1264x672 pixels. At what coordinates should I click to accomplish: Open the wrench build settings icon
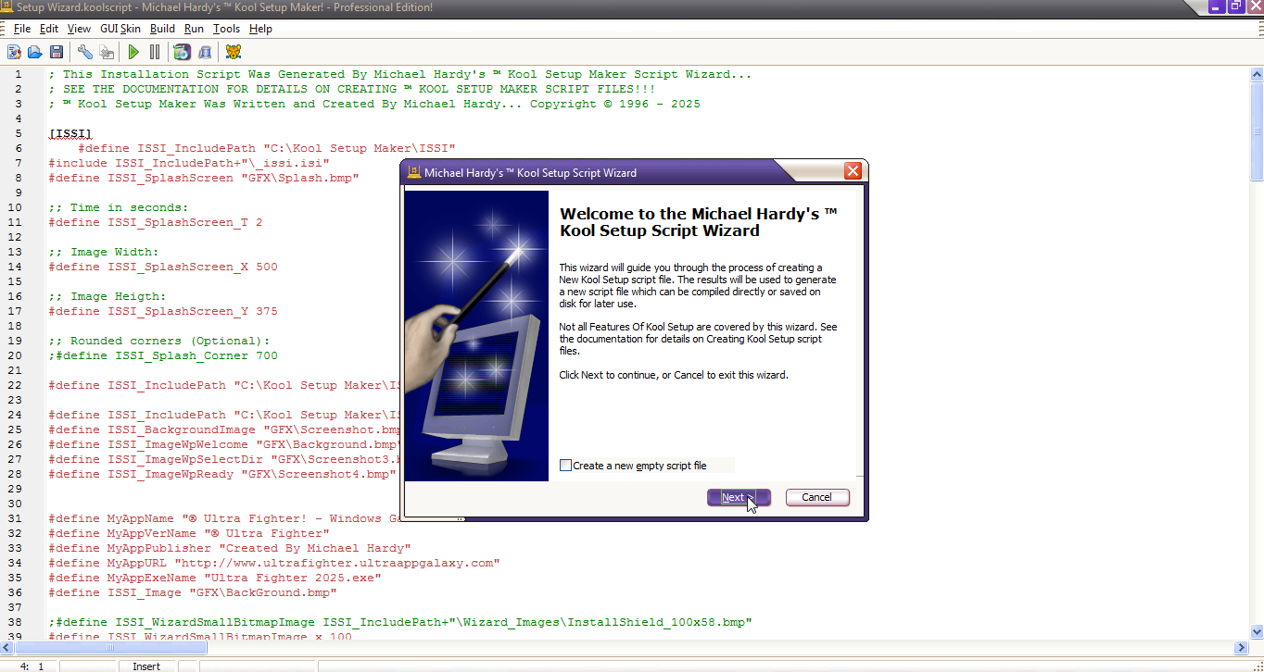click(85, 52)
